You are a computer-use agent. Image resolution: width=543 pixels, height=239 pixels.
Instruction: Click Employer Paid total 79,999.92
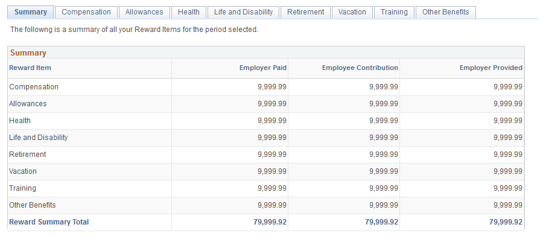pyautogui.click(x=270, y=222)
